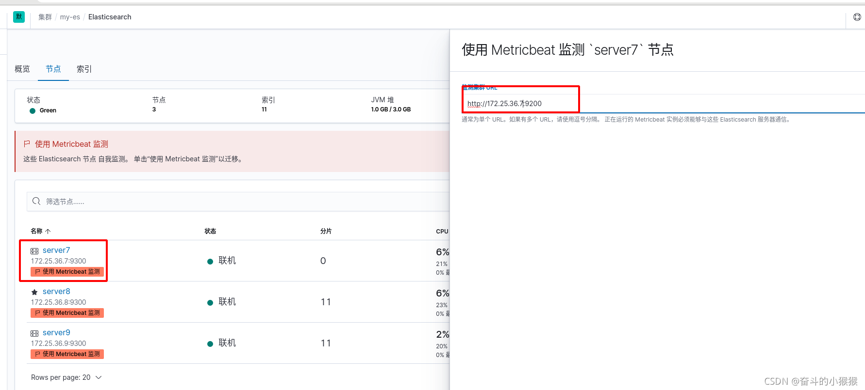Go to 集群 breadcrumb
Image resolution: width=865 pixels, height=390 pixels.
point(45,17)
